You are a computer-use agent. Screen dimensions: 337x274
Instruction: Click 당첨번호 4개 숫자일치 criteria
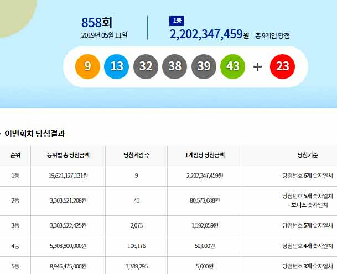(x=308, y=246)
